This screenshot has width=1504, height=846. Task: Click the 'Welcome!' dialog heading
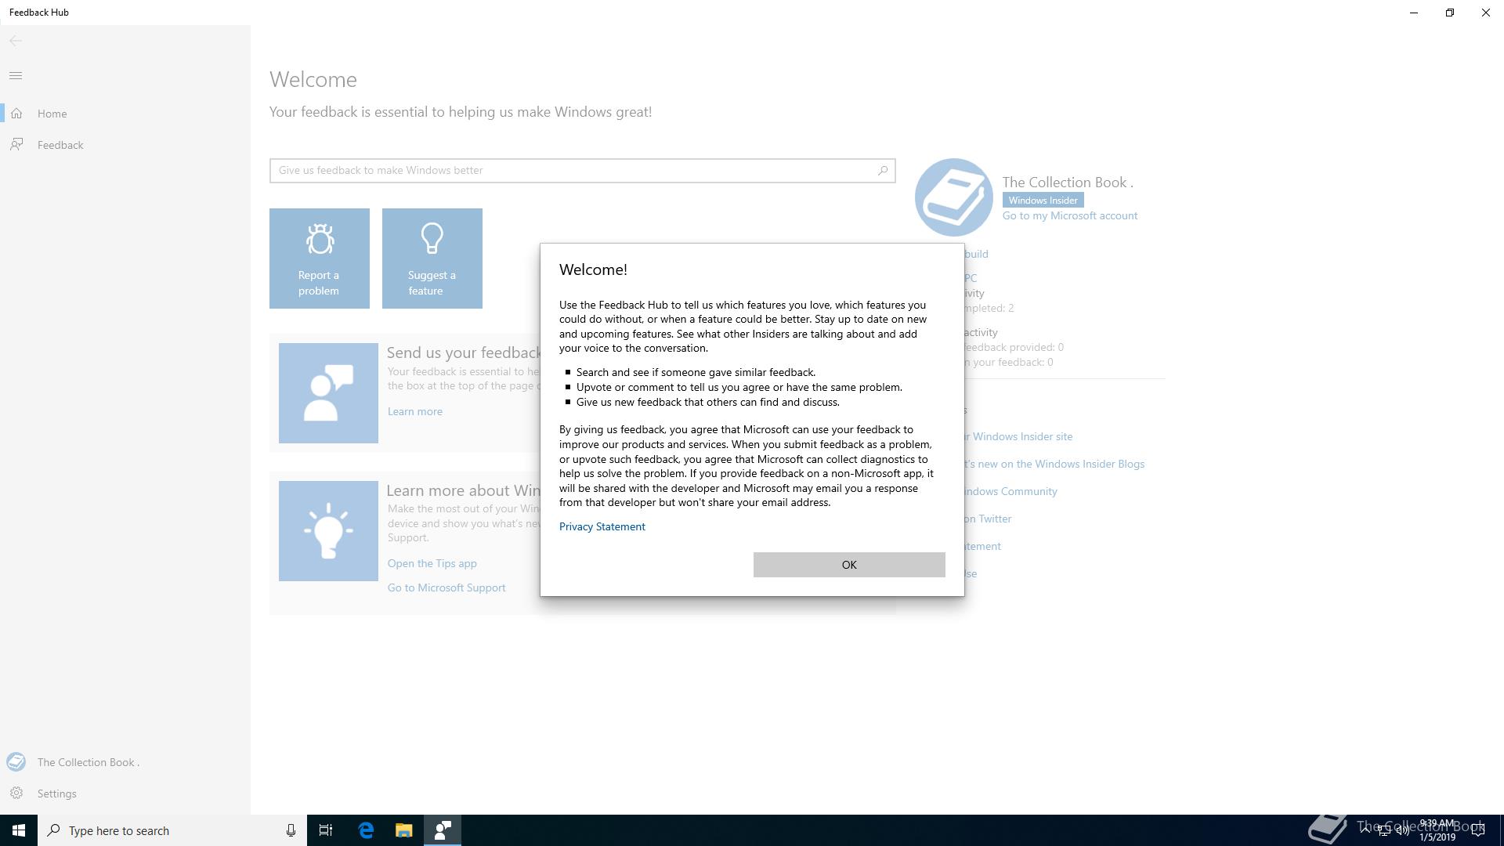[593, 269]
